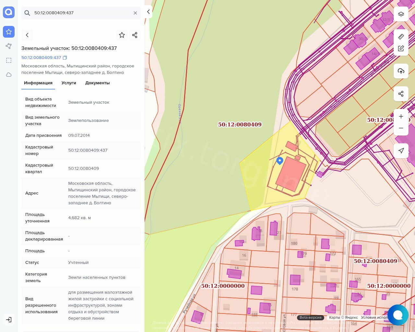Activate the ruler measurement tool

pyautogui.click(x=401, y=36)
